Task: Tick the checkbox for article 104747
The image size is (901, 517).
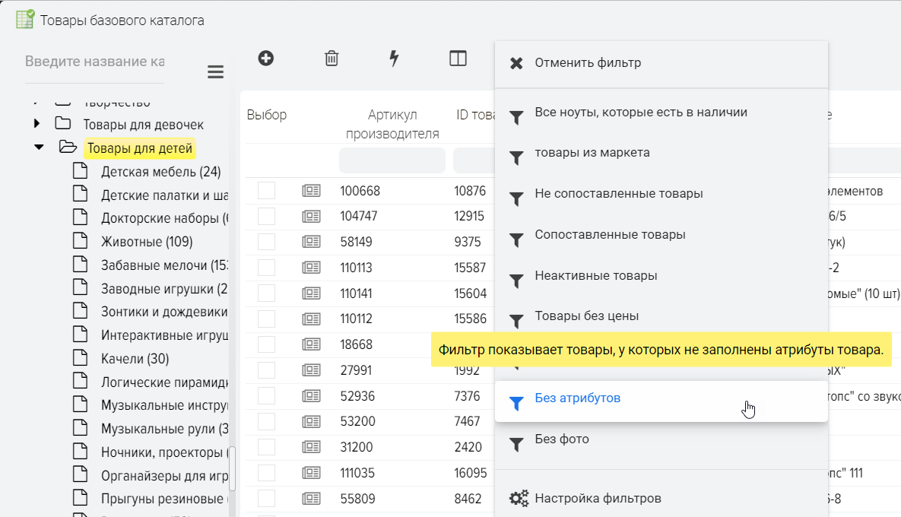Action: pos(266,217)
